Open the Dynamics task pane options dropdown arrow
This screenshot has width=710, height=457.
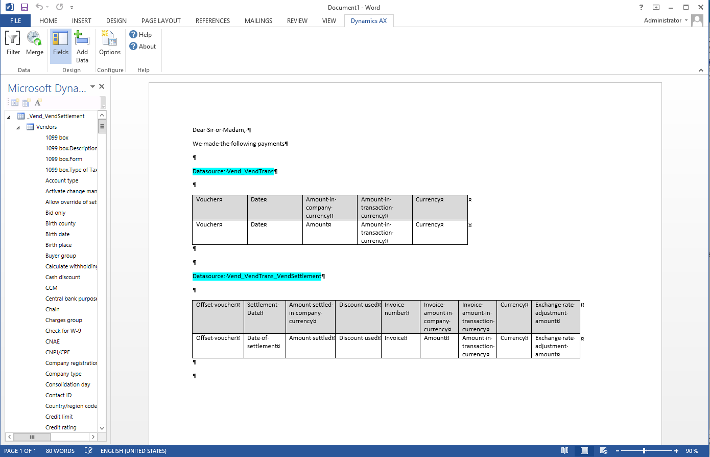point(92,87)
